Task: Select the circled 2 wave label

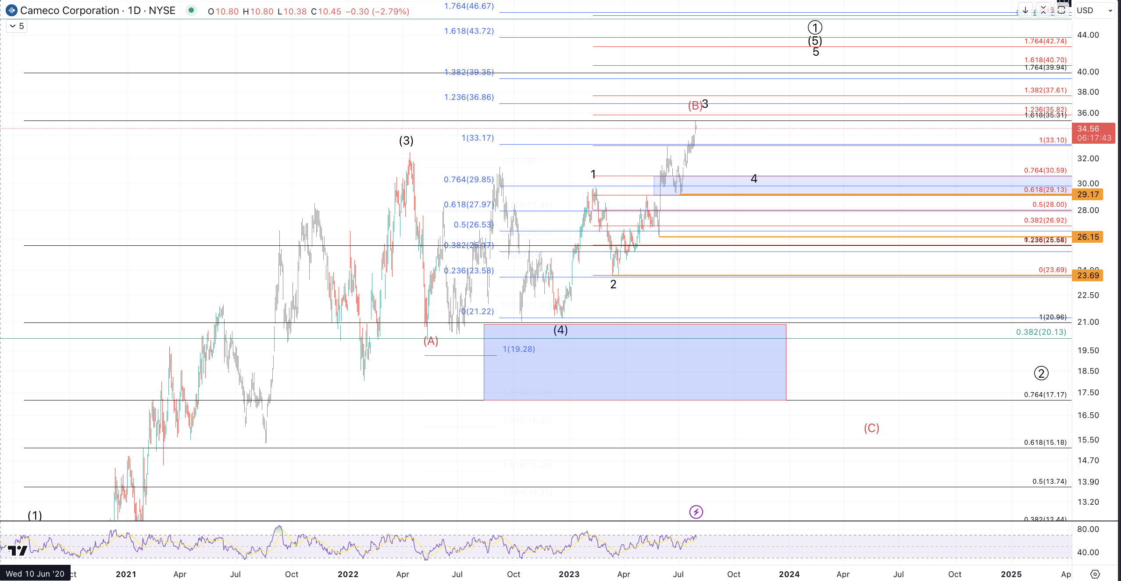Action: point(1041,373)
